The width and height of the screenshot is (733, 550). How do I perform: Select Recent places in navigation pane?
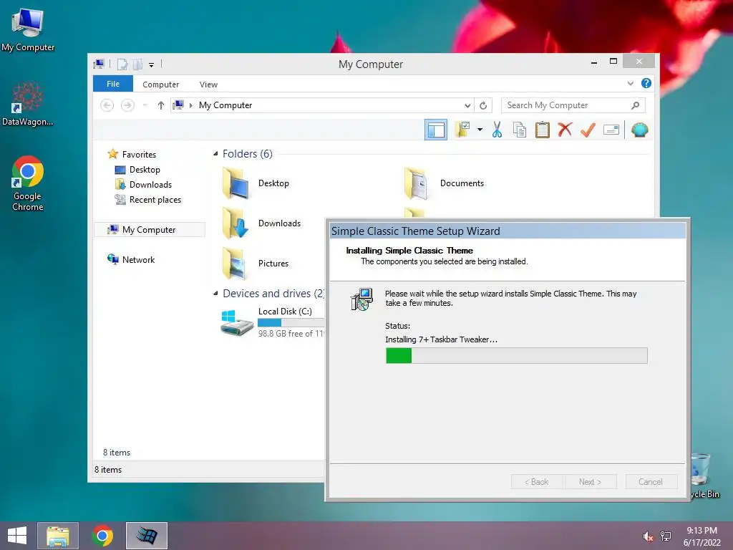pos(155,200)
